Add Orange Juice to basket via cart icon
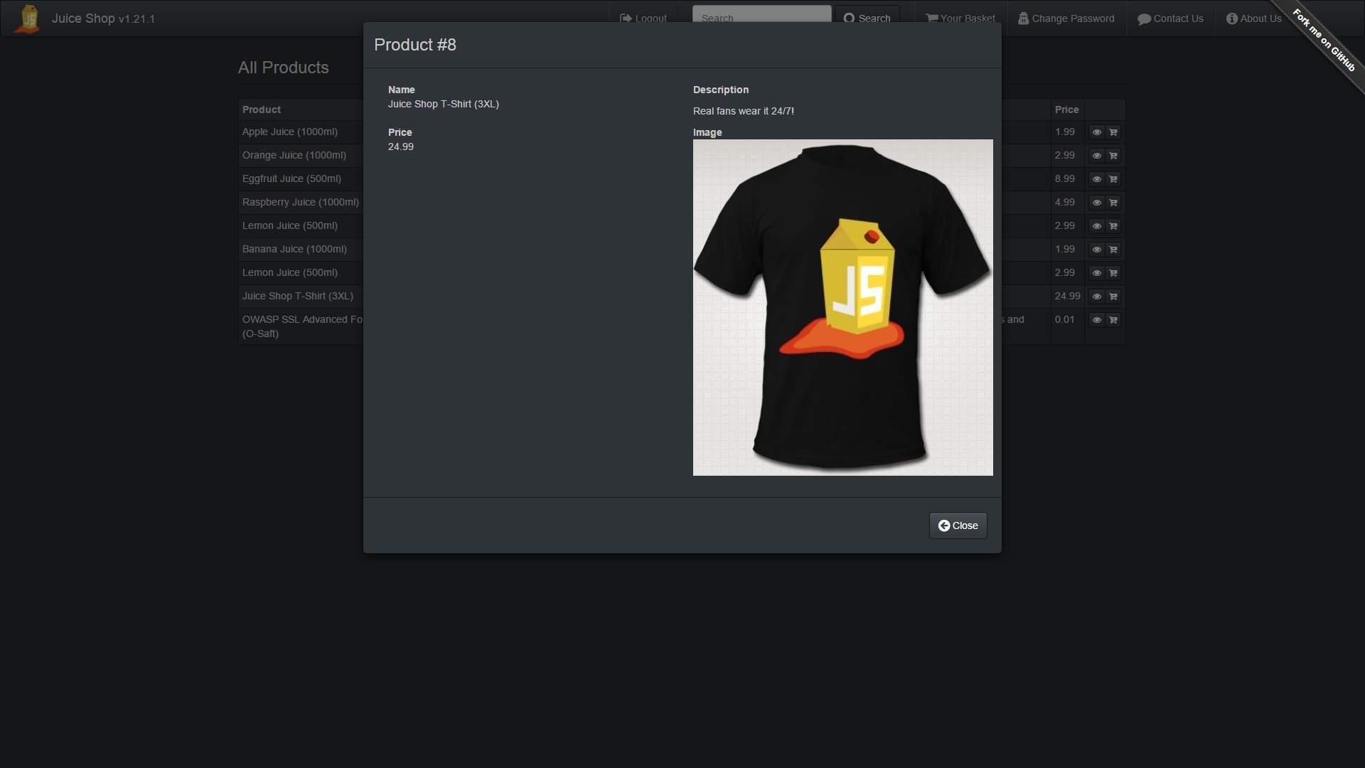This screenshot has width=1365, height=768. tap(1113, 156)
